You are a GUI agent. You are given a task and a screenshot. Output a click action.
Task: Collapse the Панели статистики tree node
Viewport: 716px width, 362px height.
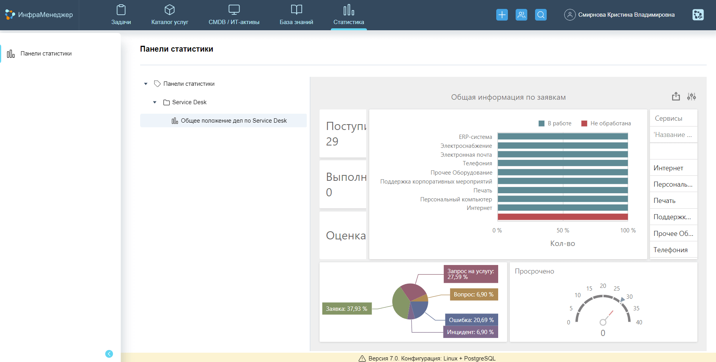coord(146,84)
